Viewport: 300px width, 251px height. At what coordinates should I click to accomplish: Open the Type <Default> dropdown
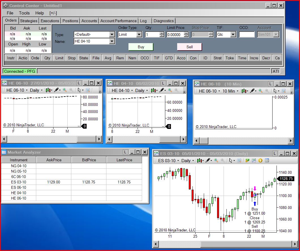tap(112, 35)
